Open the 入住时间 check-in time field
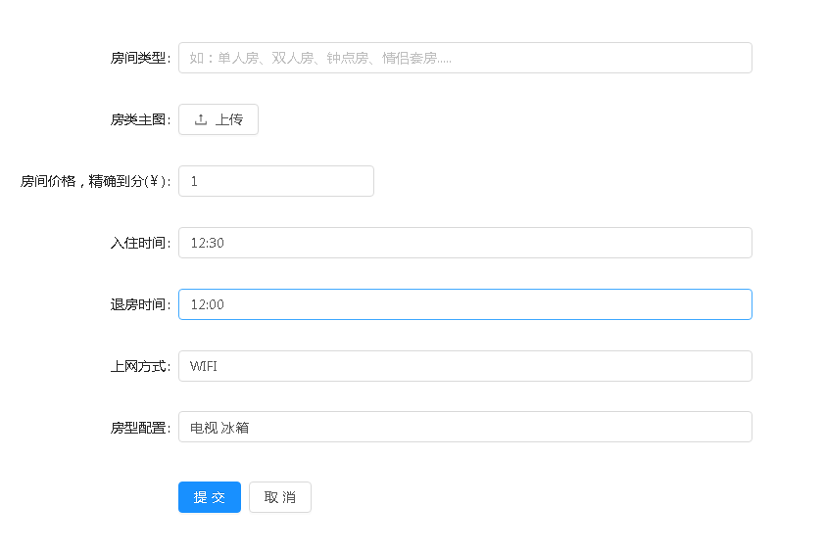This screenshot has width=825, height=551. tap(465, 243)
